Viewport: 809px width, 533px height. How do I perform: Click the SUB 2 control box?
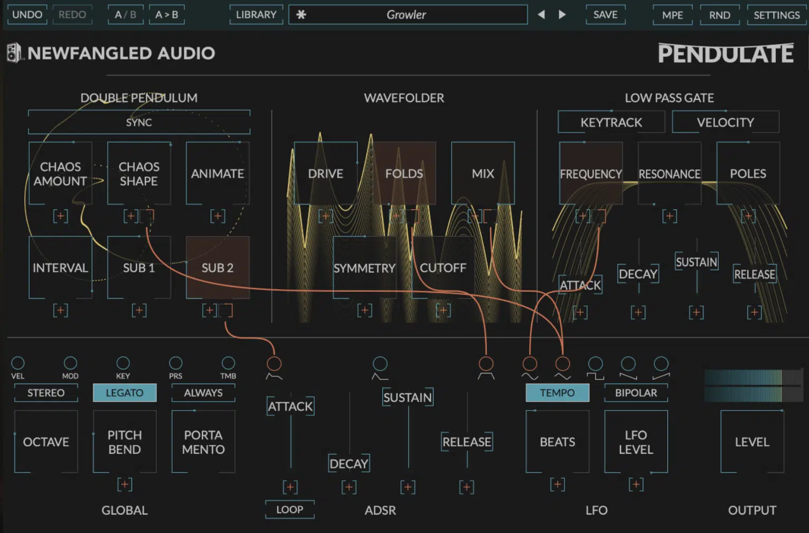[x=218, y=268]
